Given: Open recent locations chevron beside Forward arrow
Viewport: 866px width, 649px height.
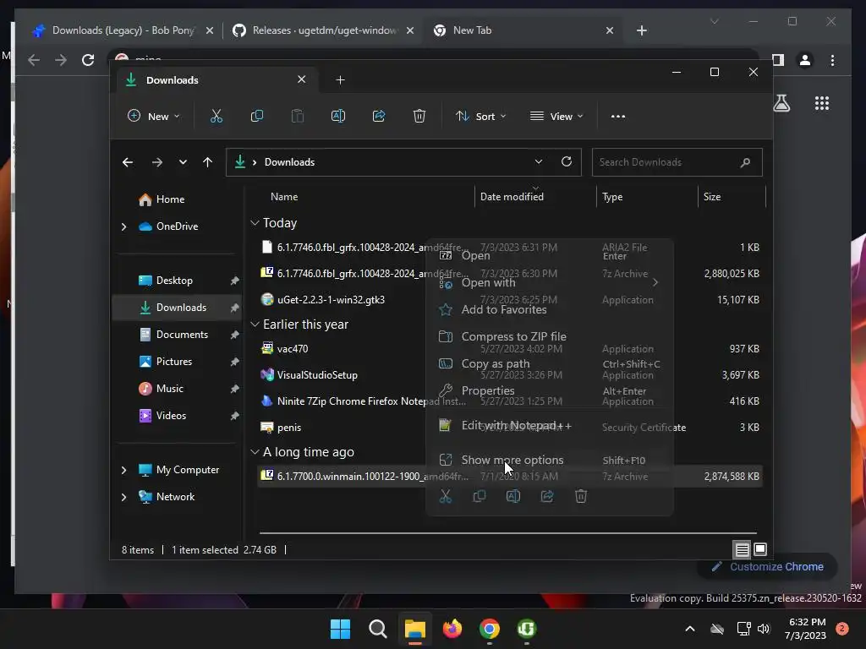Looking at the screenshot, I should pos(183,162).
